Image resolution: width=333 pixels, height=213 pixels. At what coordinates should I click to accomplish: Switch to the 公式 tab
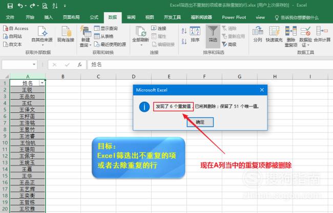[94, 17]
